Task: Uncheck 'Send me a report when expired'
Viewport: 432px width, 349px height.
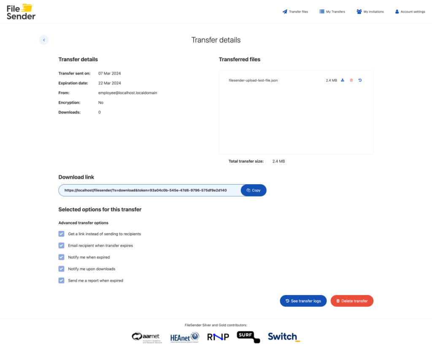Action: tap(61, 280)
